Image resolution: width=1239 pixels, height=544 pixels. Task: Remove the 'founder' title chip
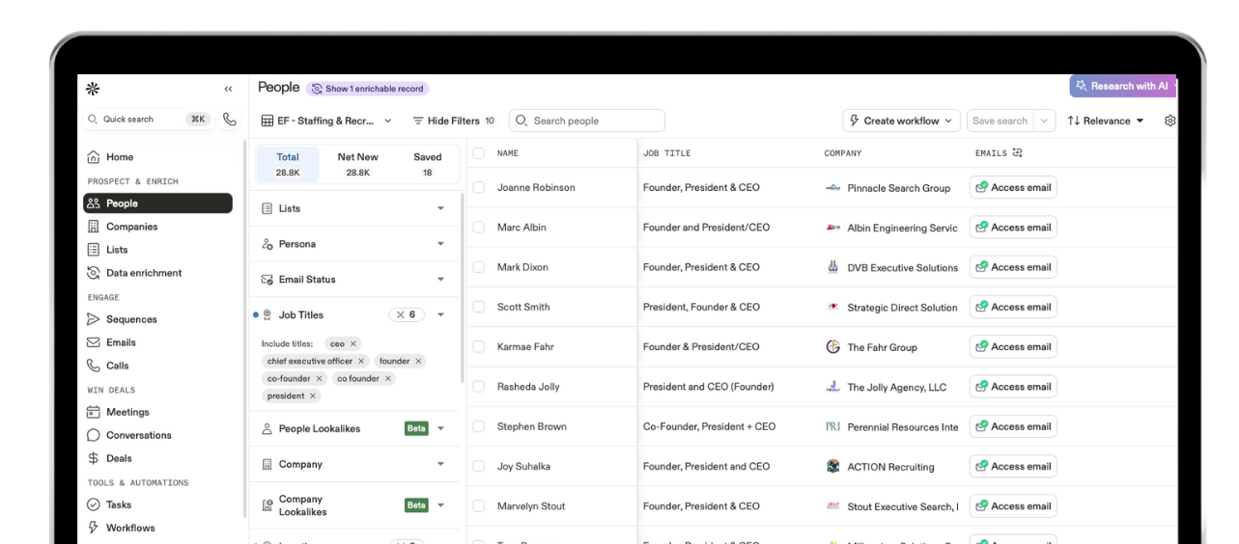(x=418, y=361)
